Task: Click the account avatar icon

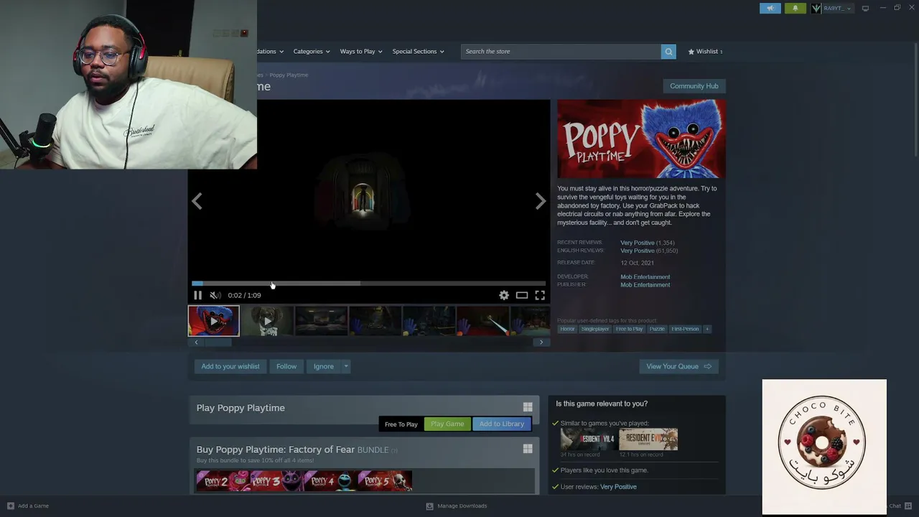Action: [x=816, y=8]
